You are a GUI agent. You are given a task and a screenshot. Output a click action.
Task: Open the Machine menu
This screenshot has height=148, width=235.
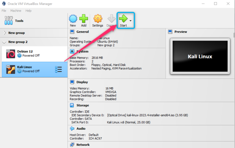pos(16,11)
